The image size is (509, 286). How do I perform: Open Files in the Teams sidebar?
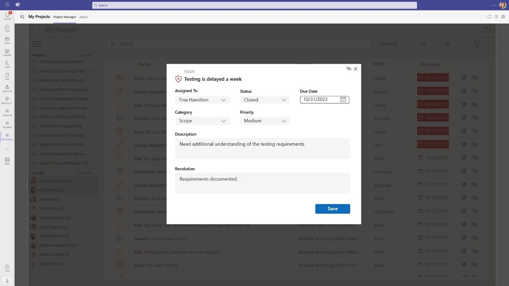point(7,76)
